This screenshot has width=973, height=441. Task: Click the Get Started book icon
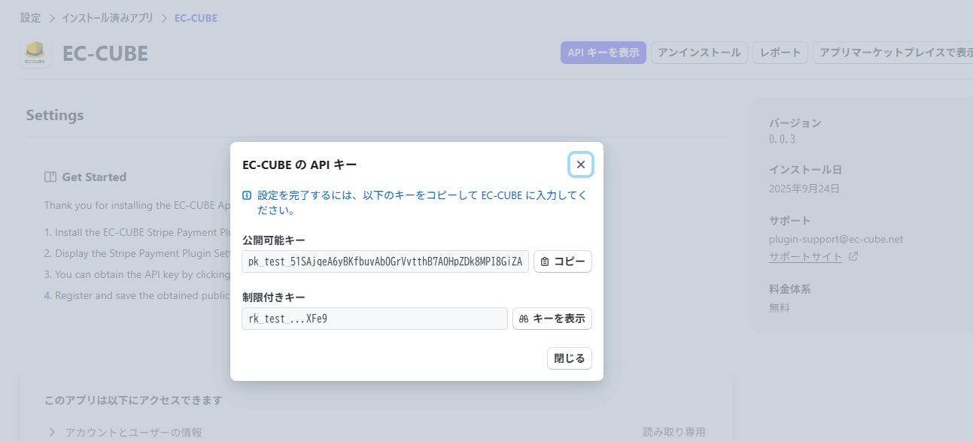pyautogui.click(x=50, y=177)
